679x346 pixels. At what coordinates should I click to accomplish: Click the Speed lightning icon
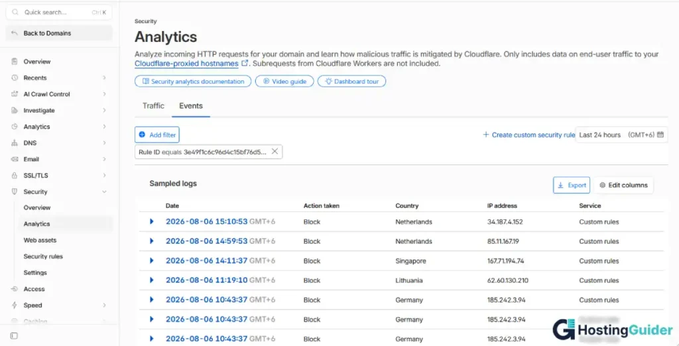15,306
